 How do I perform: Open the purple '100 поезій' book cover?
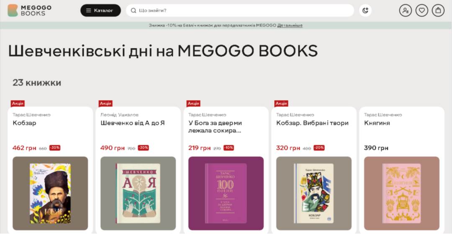[226, 193]
